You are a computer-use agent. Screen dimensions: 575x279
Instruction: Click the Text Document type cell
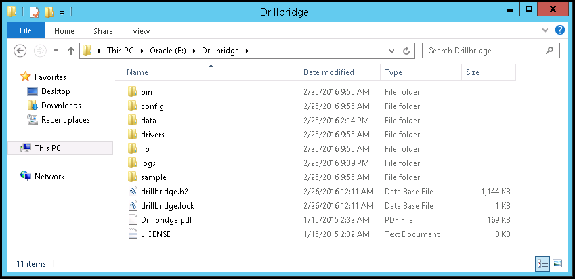coord(412,234)
